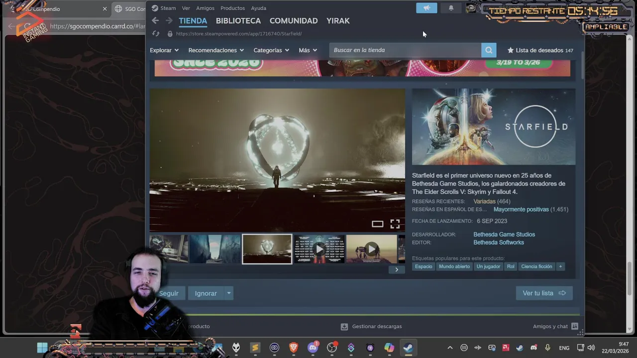
Task: Open the Bethesda Game Studios developer link
Action: (x=504, y=235)
